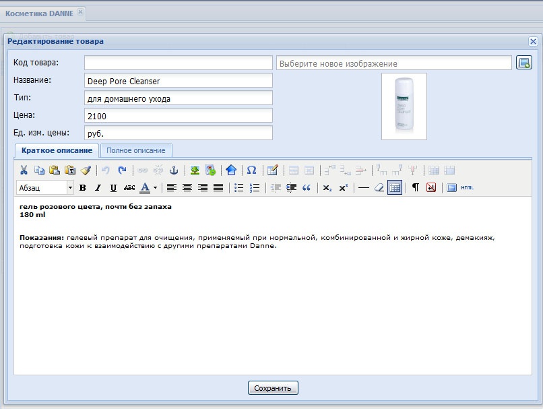Image resolution: width=543 pixels, height=409 pixels.
Task: Toggle Strikethrough ABC formatting
Action: click(129, 188)
